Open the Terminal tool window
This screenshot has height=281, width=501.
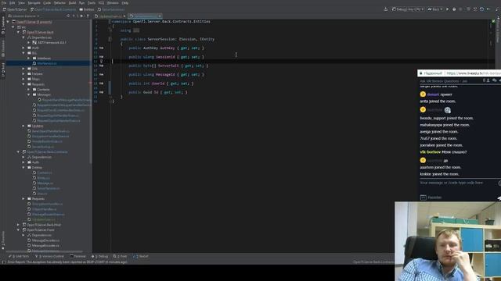tap(78, 256)
